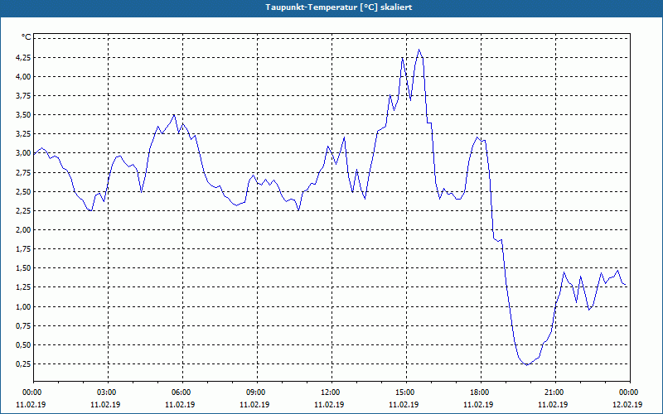The width and height of the screenshot is (663, 414).
Task: Click the 3,75 y-axis value
Action: (x=23, y=96)
